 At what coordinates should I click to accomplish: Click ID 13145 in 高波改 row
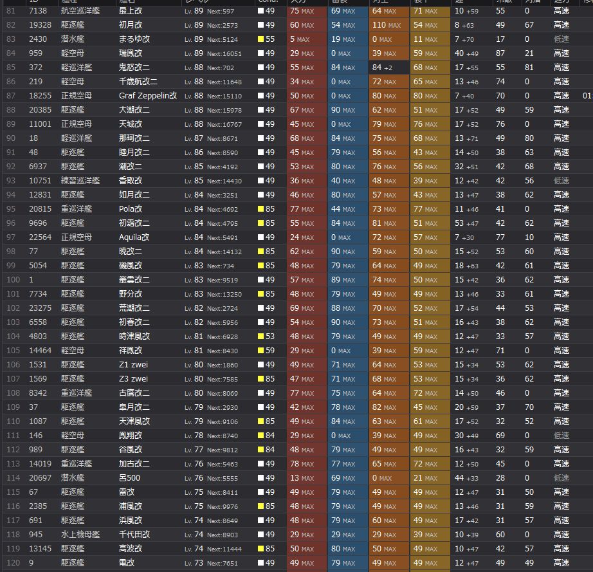(x=40, y=549)
